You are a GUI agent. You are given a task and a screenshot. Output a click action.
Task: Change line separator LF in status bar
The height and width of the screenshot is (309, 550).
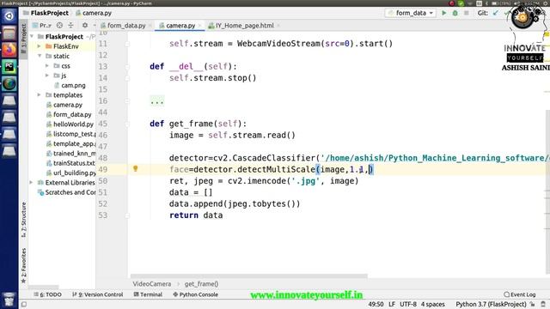pos(392,304)
